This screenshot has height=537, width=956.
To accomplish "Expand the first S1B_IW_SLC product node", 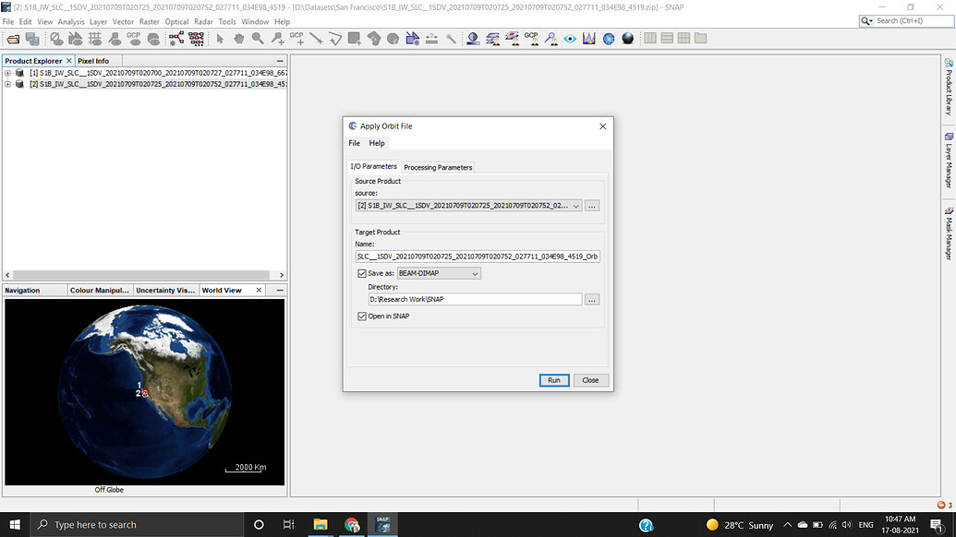I will tap(7, 72).
